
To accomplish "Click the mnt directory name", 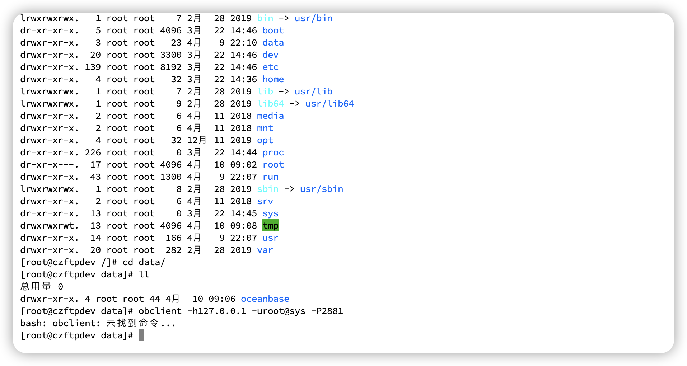I will [x=265, y=128].
